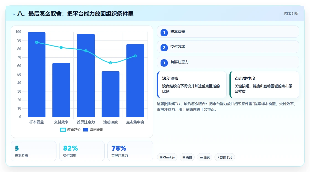Click the number 1 badge for 样本覆盖
310x172 pixels.
pos(164,32)
